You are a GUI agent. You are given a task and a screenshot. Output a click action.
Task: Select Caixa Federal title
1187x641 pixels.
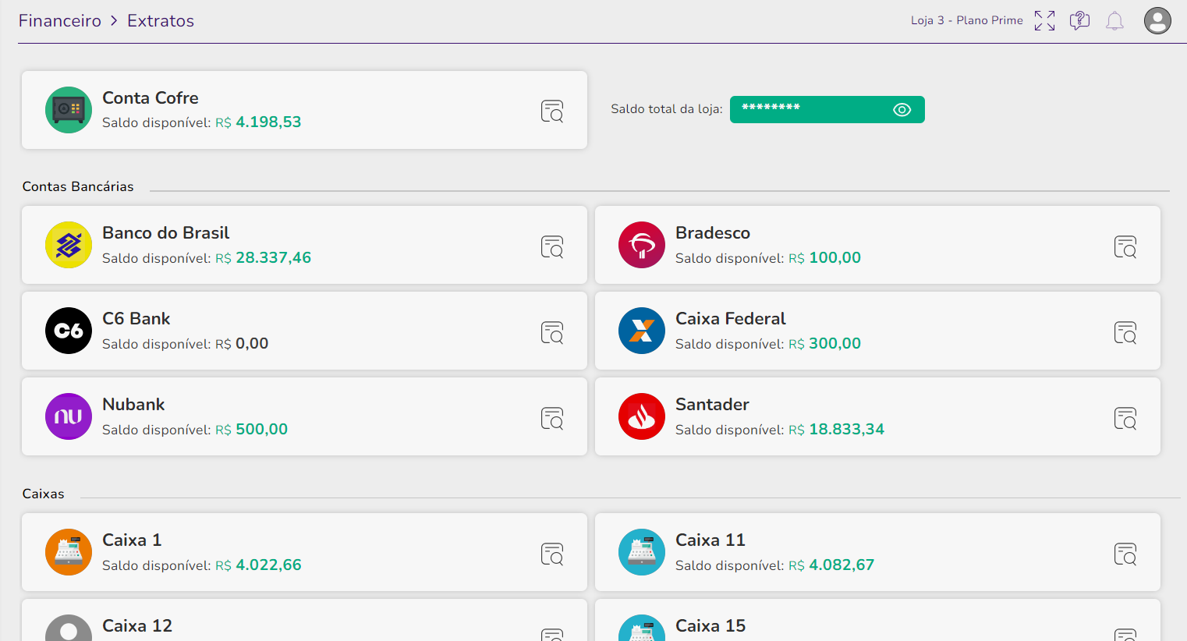pos(731,318)
